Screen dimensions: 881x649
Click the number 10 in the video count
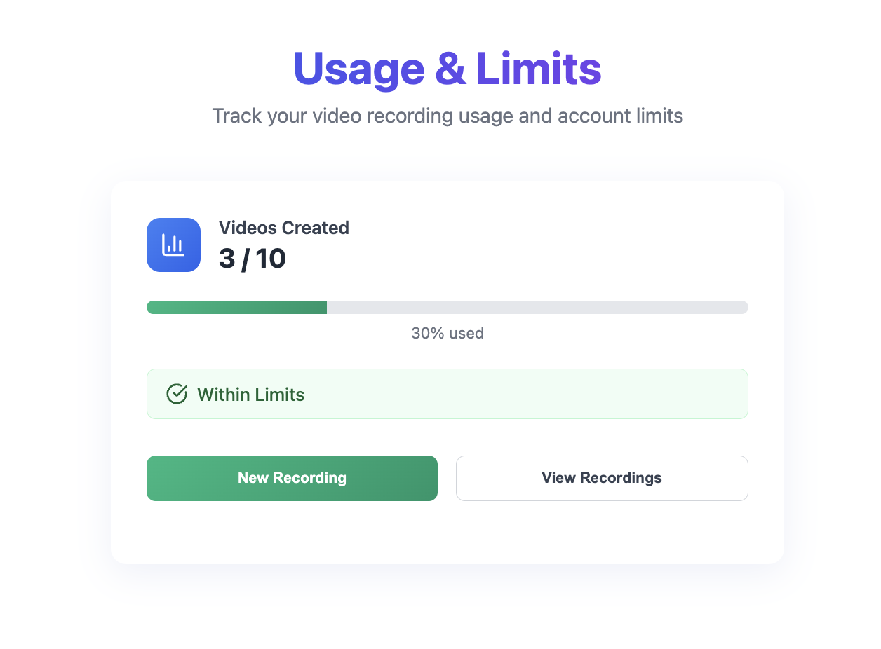tap(271, 259)
